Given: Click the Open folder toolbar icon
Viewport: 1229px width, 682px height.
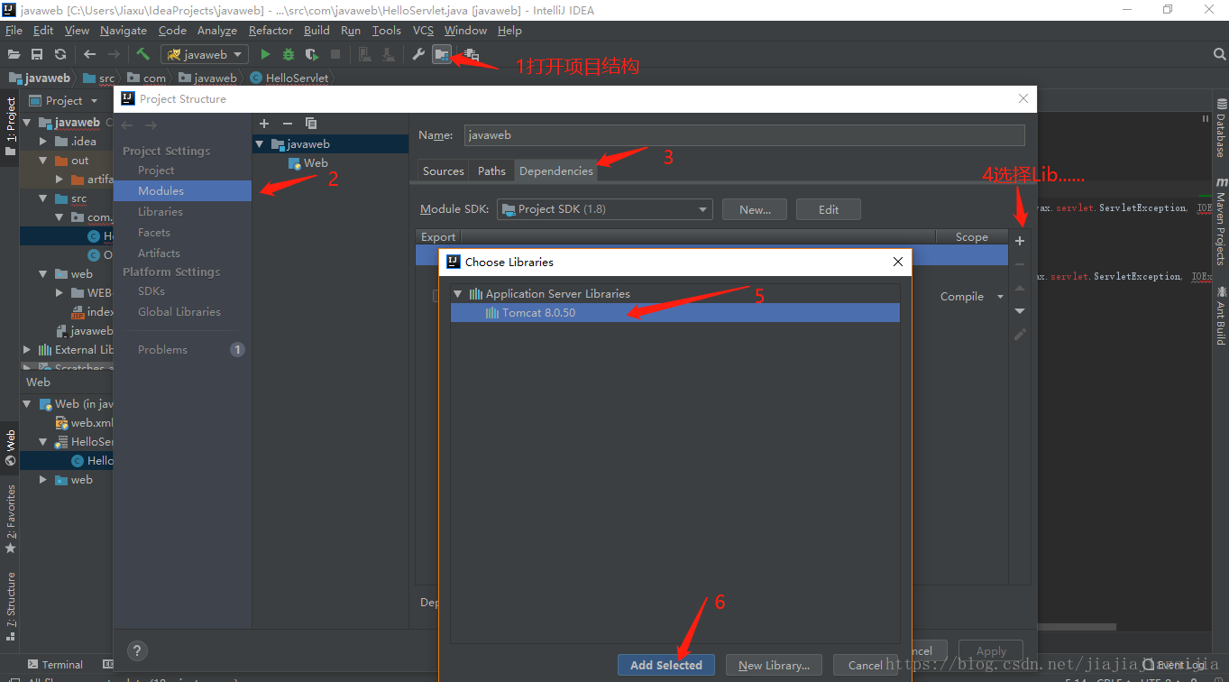Looking at the screenshot, I should (x=14, y=54).
